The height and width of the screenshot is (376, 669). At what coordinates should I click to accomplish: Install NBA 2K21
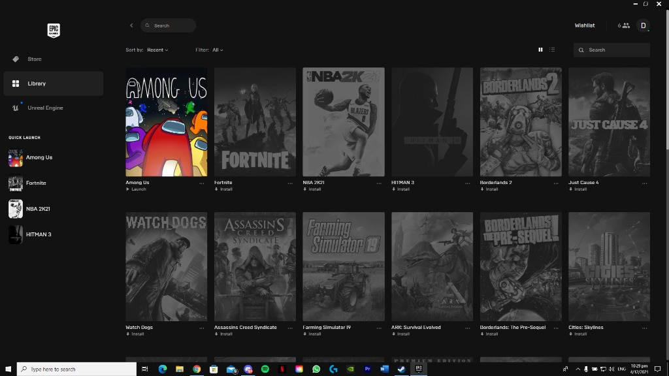312,189
